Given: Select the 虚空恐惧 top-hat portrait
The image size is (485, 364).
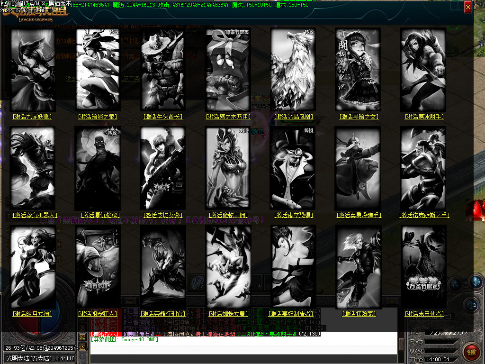Looking at the screenshot, I should 293,168.
